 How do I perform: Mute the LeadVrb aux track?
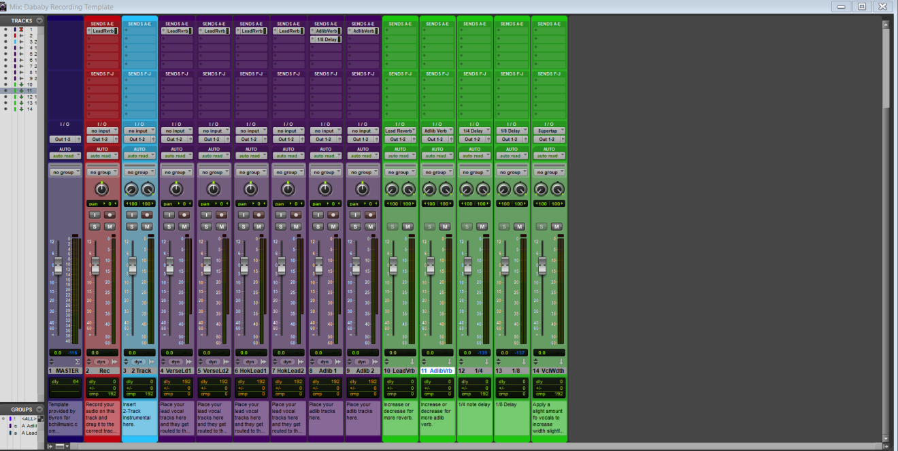point(408,227)
